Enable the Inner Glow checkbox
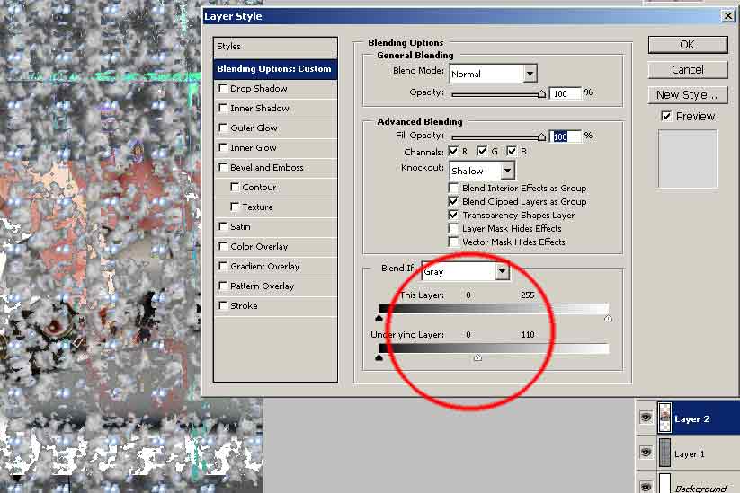Viewport: 740px width, 493px height. coord(223,147)
